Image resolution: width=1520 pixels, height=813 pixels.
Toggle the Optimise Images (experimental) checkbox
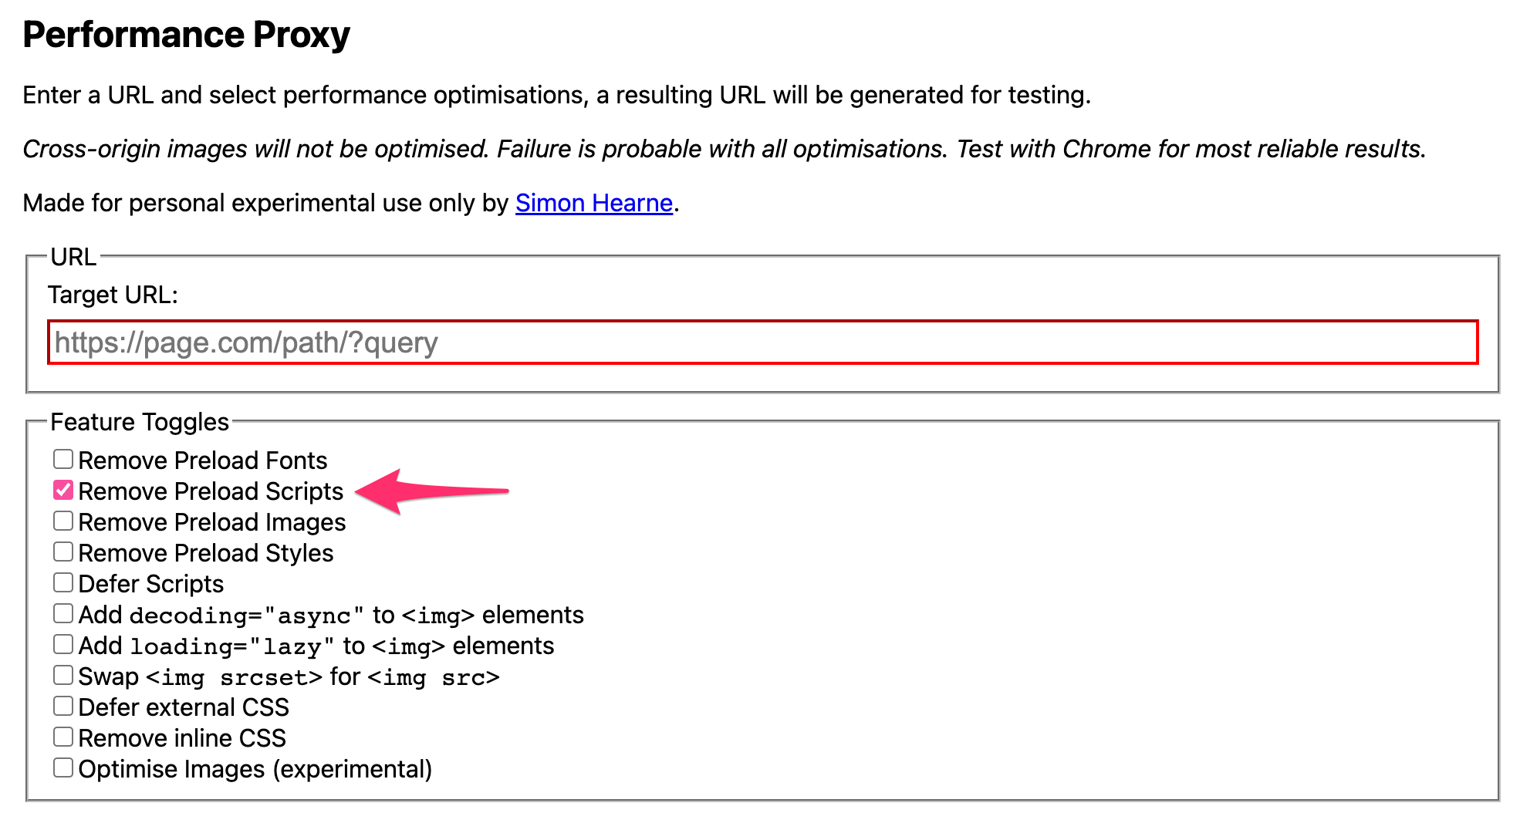[63, 768]
